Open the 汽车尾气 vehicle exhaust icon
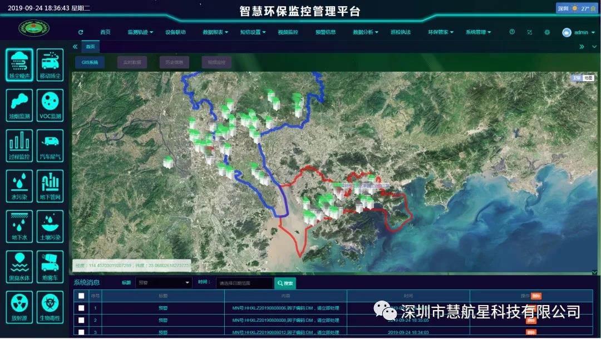 (50, 146)
